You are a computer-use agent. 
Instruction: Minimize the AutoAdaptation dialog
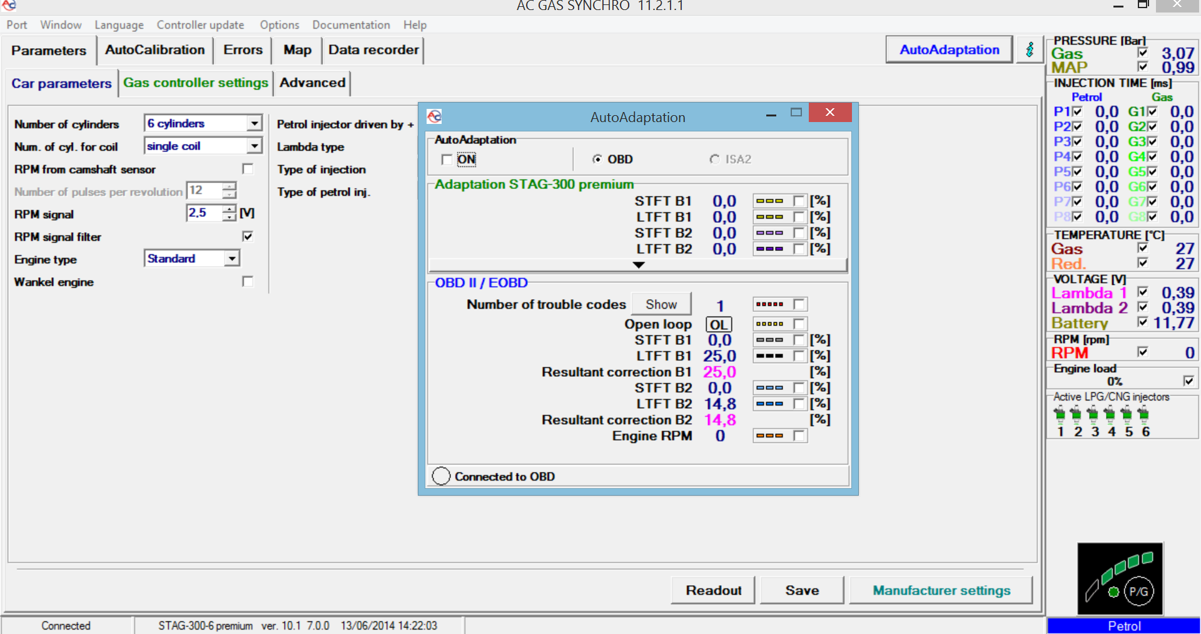[x=771, y=114]
